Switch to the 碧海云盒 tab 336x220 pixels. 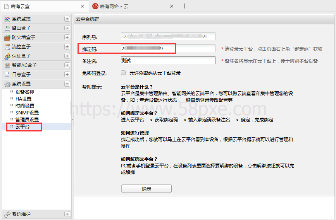point(45,6)
